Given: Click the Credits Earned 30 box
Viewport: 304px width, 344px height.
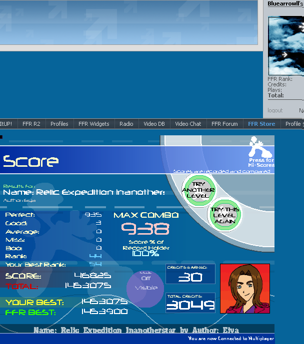Looking at the screenshot, I should (190, 274).
